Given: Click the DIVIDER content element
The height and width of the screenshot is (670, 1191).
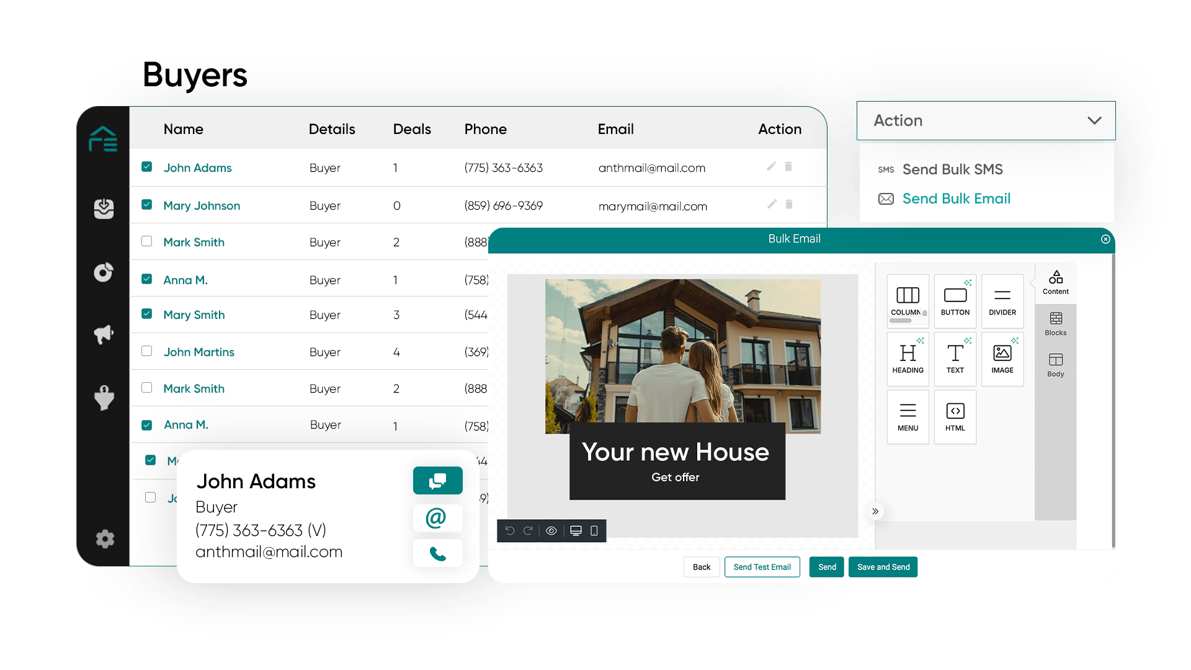Looking at the screenshot, I should tap(1002, 301).
